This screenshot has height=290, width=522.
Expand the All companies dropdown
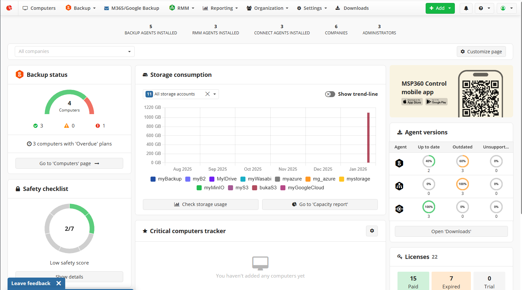coord(129,52)
